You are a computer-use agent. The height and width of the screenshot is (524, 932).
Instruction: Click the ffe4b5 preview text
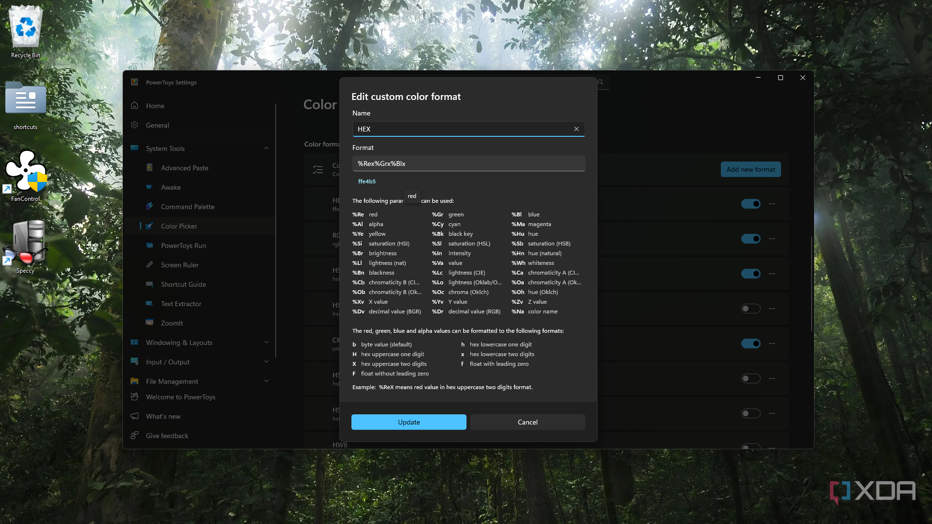pyautogui.click(x=367, y=181)
